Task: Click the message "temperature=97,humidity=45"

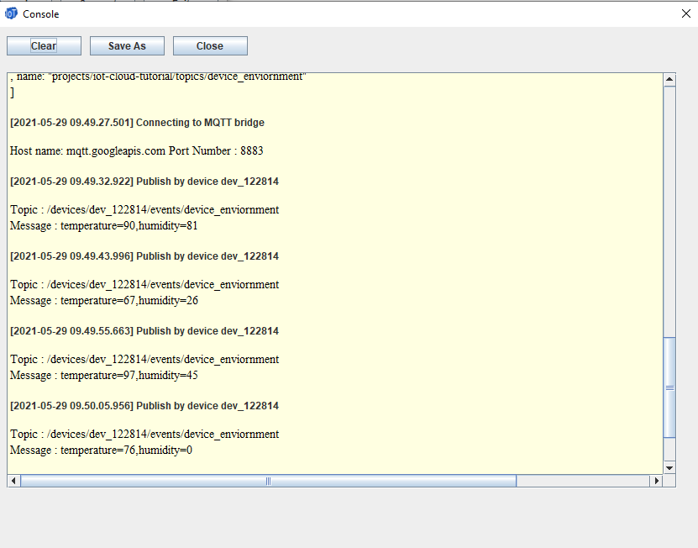Action: tap(104, 376)
